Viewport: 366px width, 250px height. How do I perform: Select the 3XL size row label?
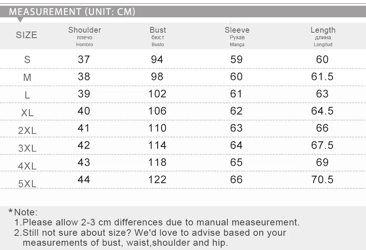click(x=27, y=148)
